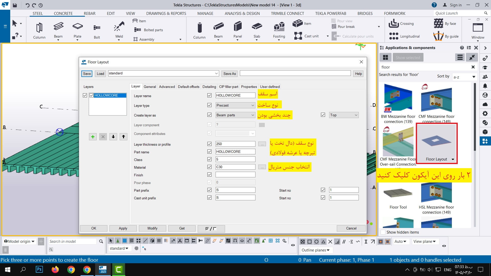This screenshot has height=276, width=491.
Task: Toggle the Part prefix checkbox
Action: 209,190
